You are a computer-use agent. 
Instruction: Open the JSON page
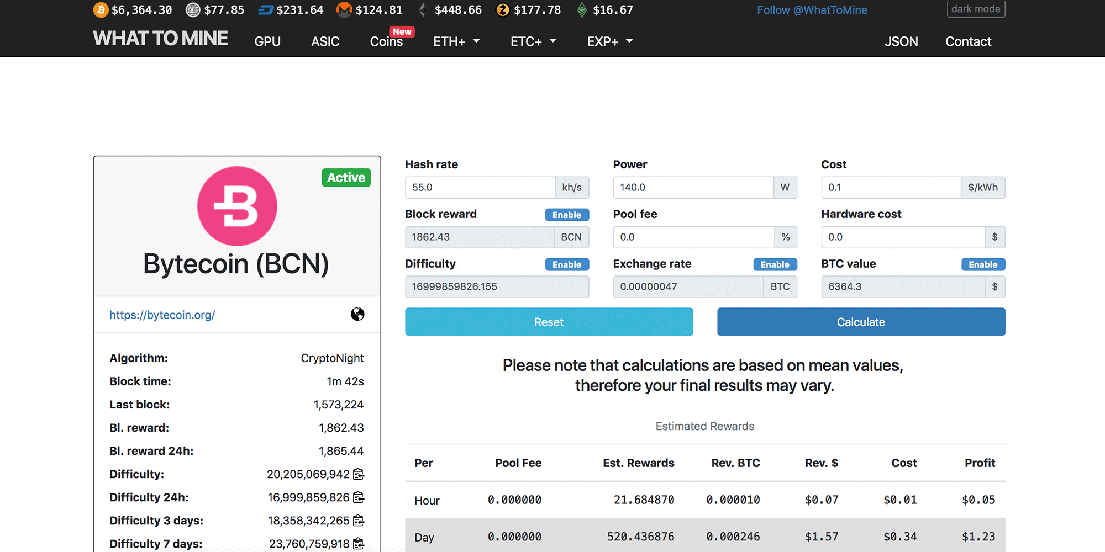coord(901,41)
